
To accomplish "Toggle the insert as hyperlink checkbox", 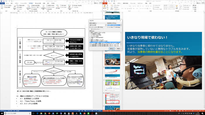I will point(90,27).
